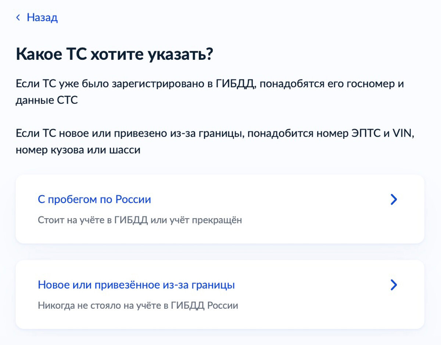
Task: Click the heading Какое ТС хотите указать?
Action: click(x=114, y=55)
